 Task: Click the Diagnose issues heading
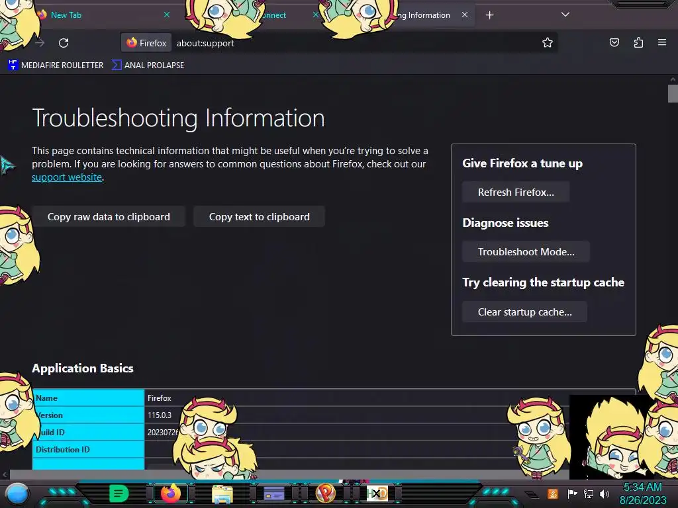505,223
